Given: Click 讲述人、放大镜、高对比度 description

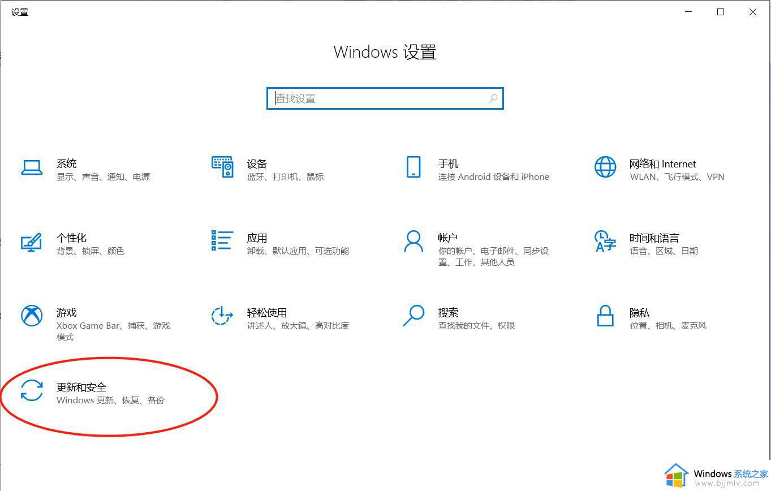Looking at the screenshot, I should 298,325.
